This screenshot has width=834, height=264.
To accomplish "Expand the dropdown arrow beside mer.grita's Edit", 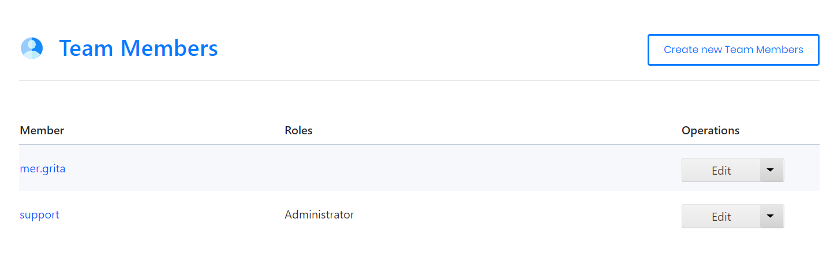I will point(771,170).
